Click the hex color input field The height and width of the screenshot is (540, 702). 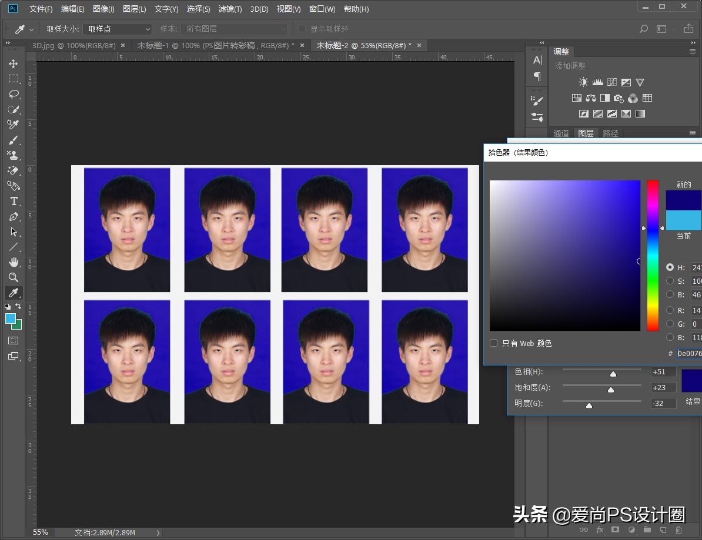pyautogui.click(x=688, y=353)
